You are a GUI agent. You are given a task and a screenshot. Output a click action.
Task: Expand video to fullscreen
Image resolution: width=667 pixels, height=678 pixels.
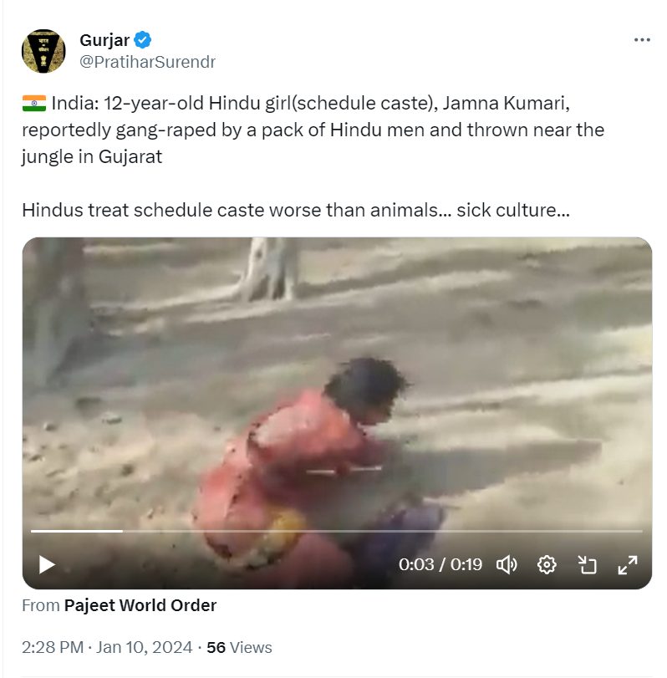[627, 564]
